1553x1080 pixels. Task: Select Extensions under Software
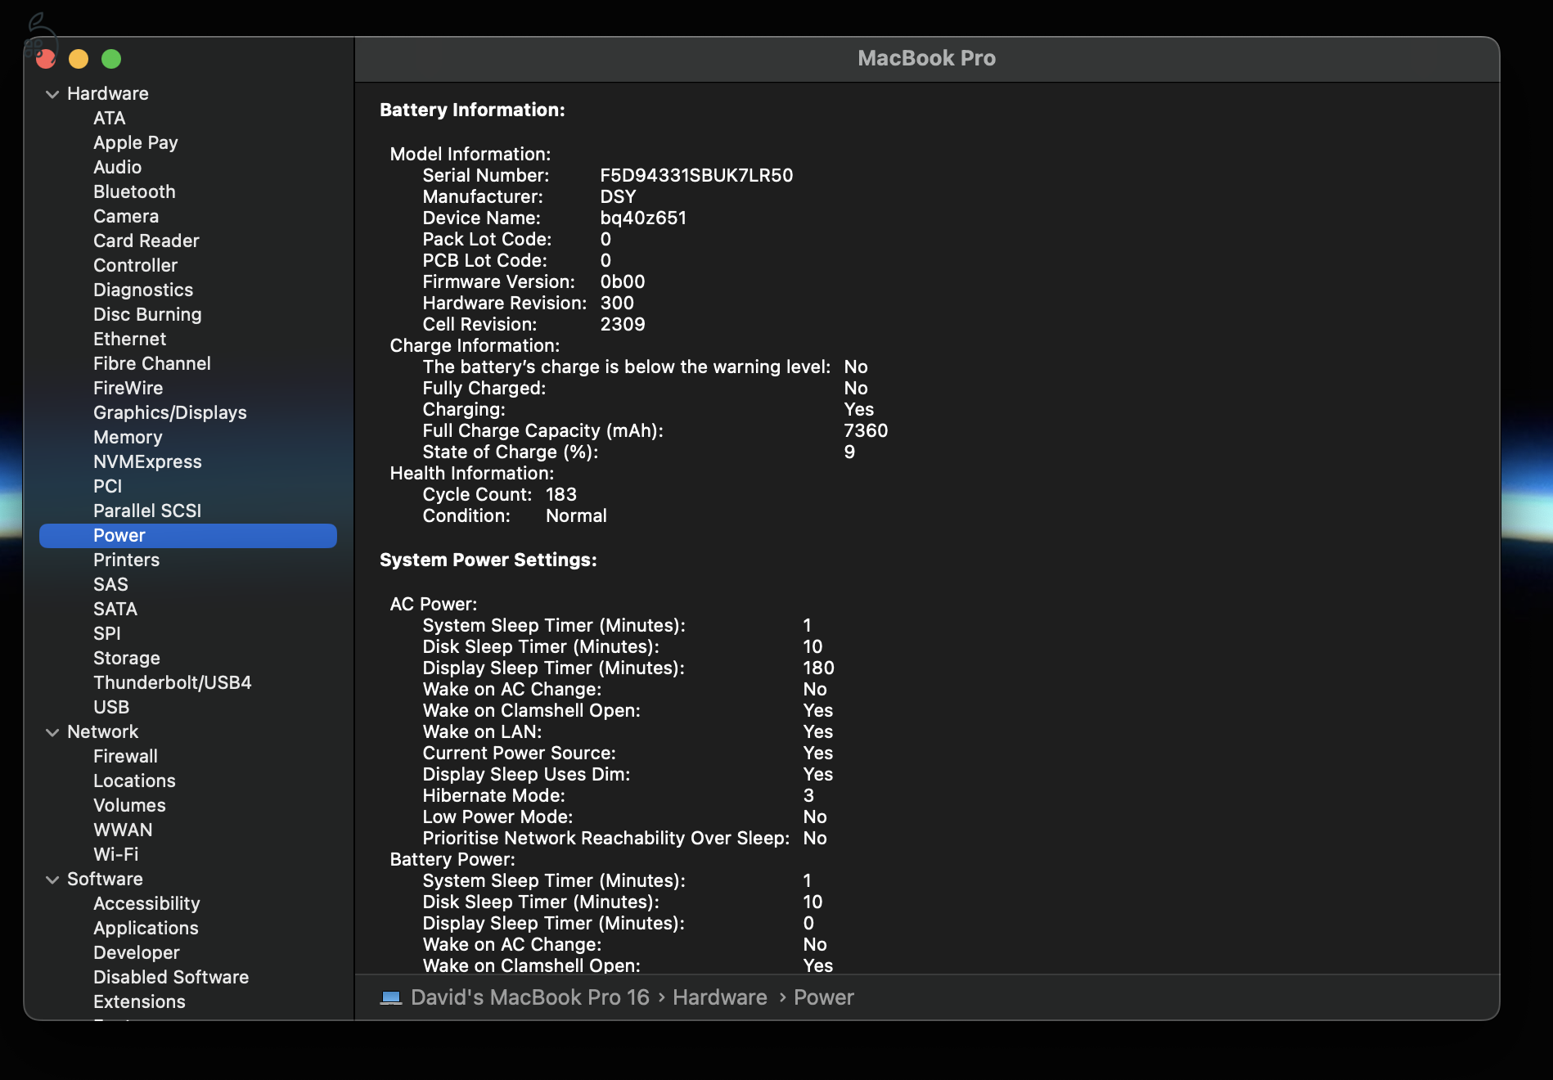click(x=139, y=1001)
